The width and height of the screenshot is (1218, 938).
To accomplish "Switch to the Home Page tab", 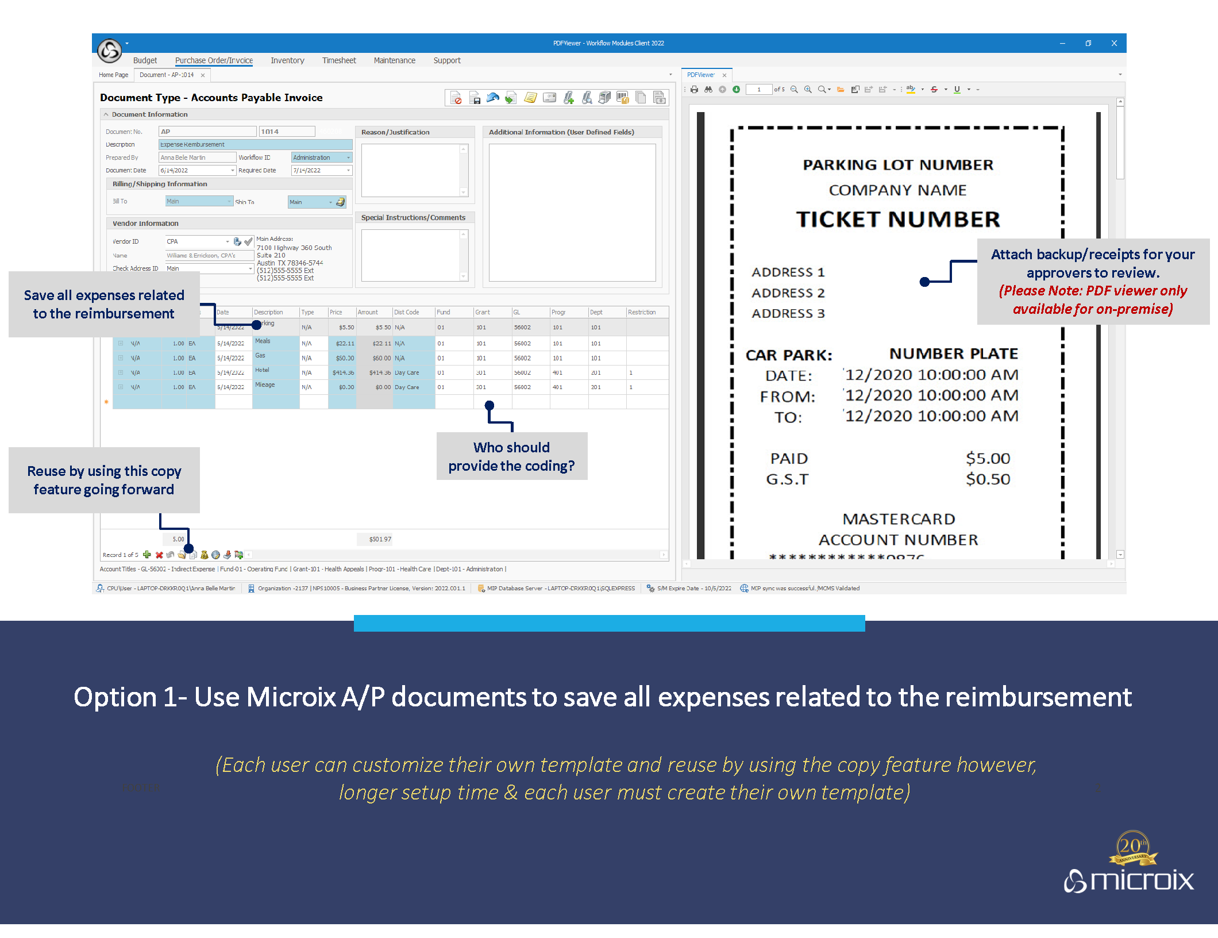I will pos(113,75).
